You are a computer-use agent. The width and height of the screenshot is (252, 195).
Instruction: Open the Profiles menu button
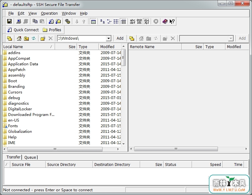pos(52,30)
